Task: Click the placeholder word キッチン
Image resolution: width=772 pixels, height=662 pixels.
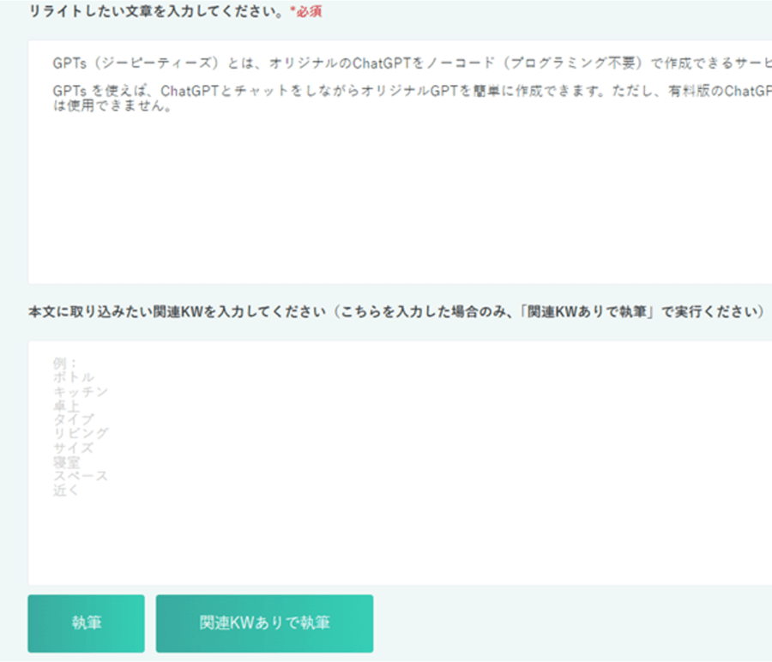Action: pyautogui.click(x=81, y=391)
